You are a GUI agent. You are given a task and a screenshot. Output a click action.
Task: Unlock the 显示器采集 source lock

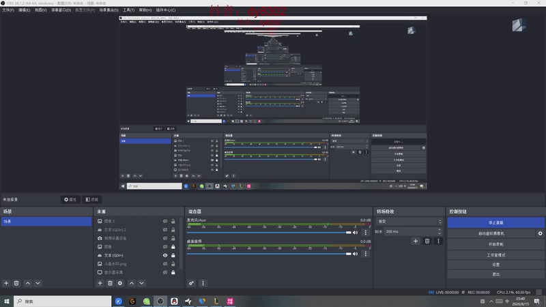pos(173,272)
